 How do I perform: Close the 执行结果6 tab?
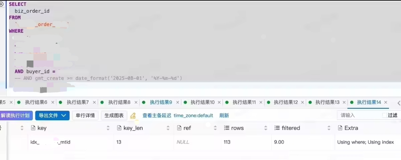(53, 103)
